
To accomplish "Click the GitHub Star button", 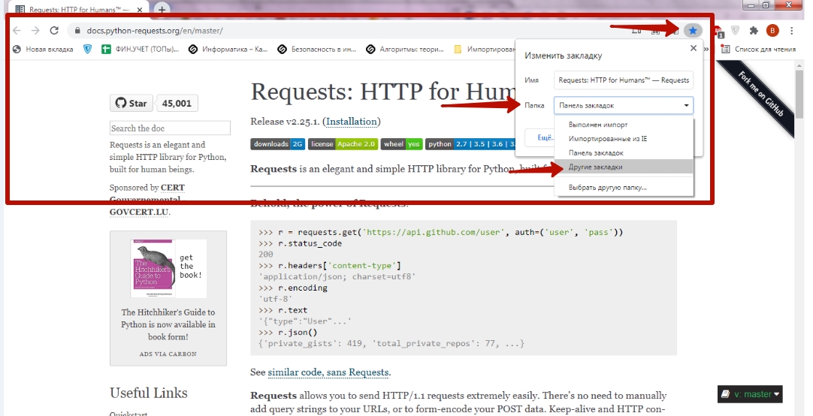I will [131, 103].
